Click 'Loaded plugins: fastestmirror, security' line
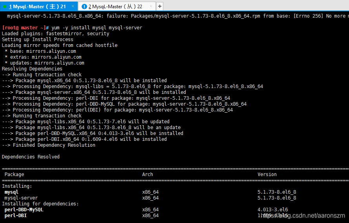349x223 pixels. click(x=56, y=34)
